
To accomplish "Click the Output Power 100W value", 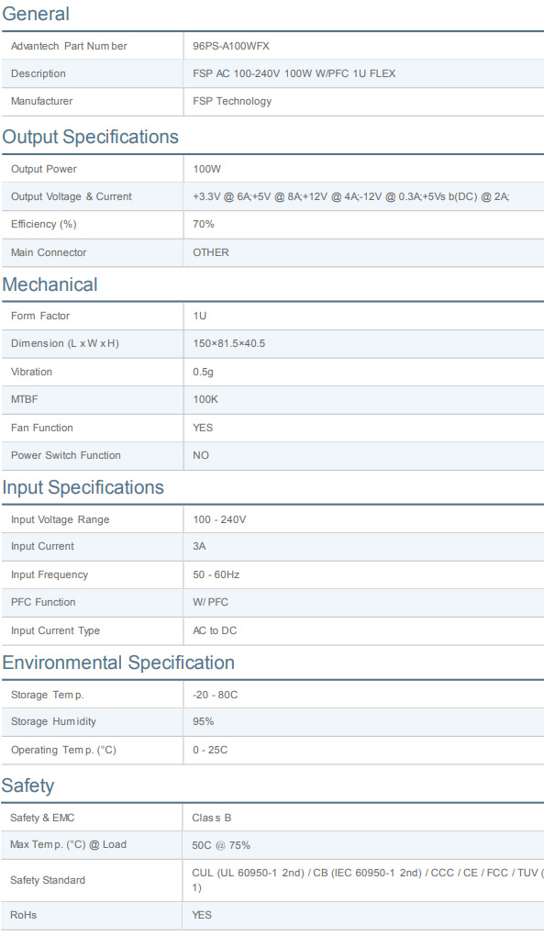I will (x=206, y=169).
